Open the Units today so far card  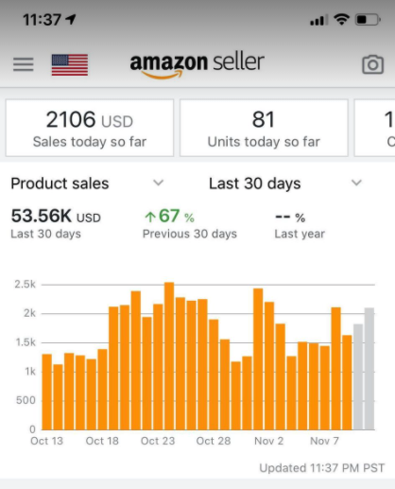click(264, 128)
